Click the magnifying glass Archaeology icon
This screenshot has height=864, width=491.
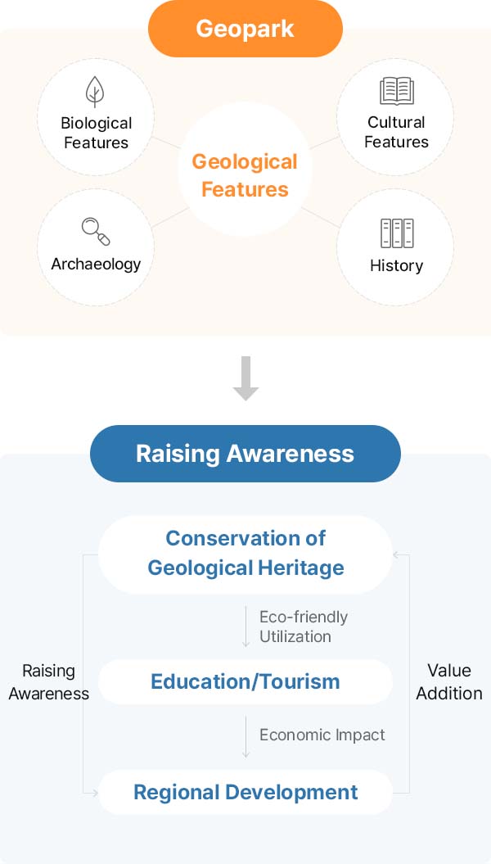tap(96, 232)
